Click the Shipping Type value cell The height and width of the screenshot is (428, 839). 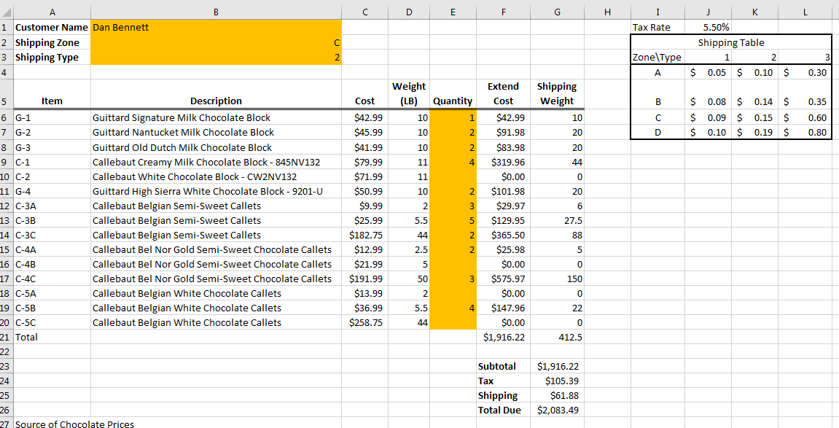[216, 57]
